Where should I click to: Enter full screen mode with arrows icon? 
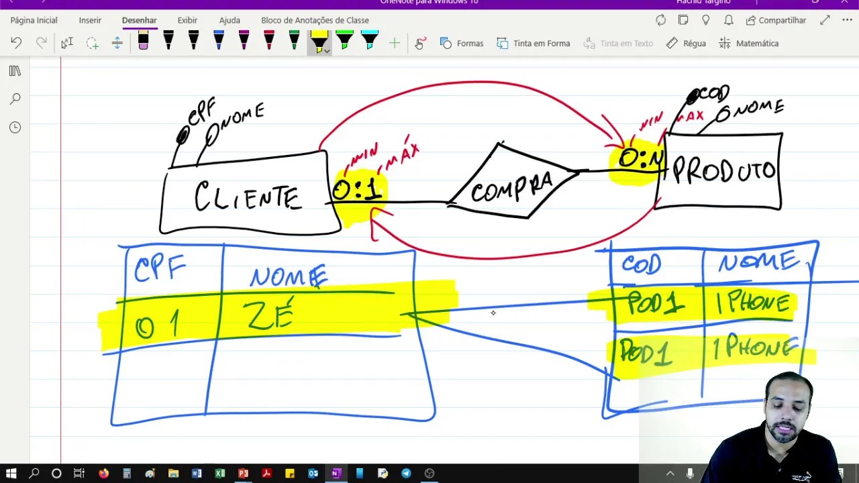[x=825, y=20]
